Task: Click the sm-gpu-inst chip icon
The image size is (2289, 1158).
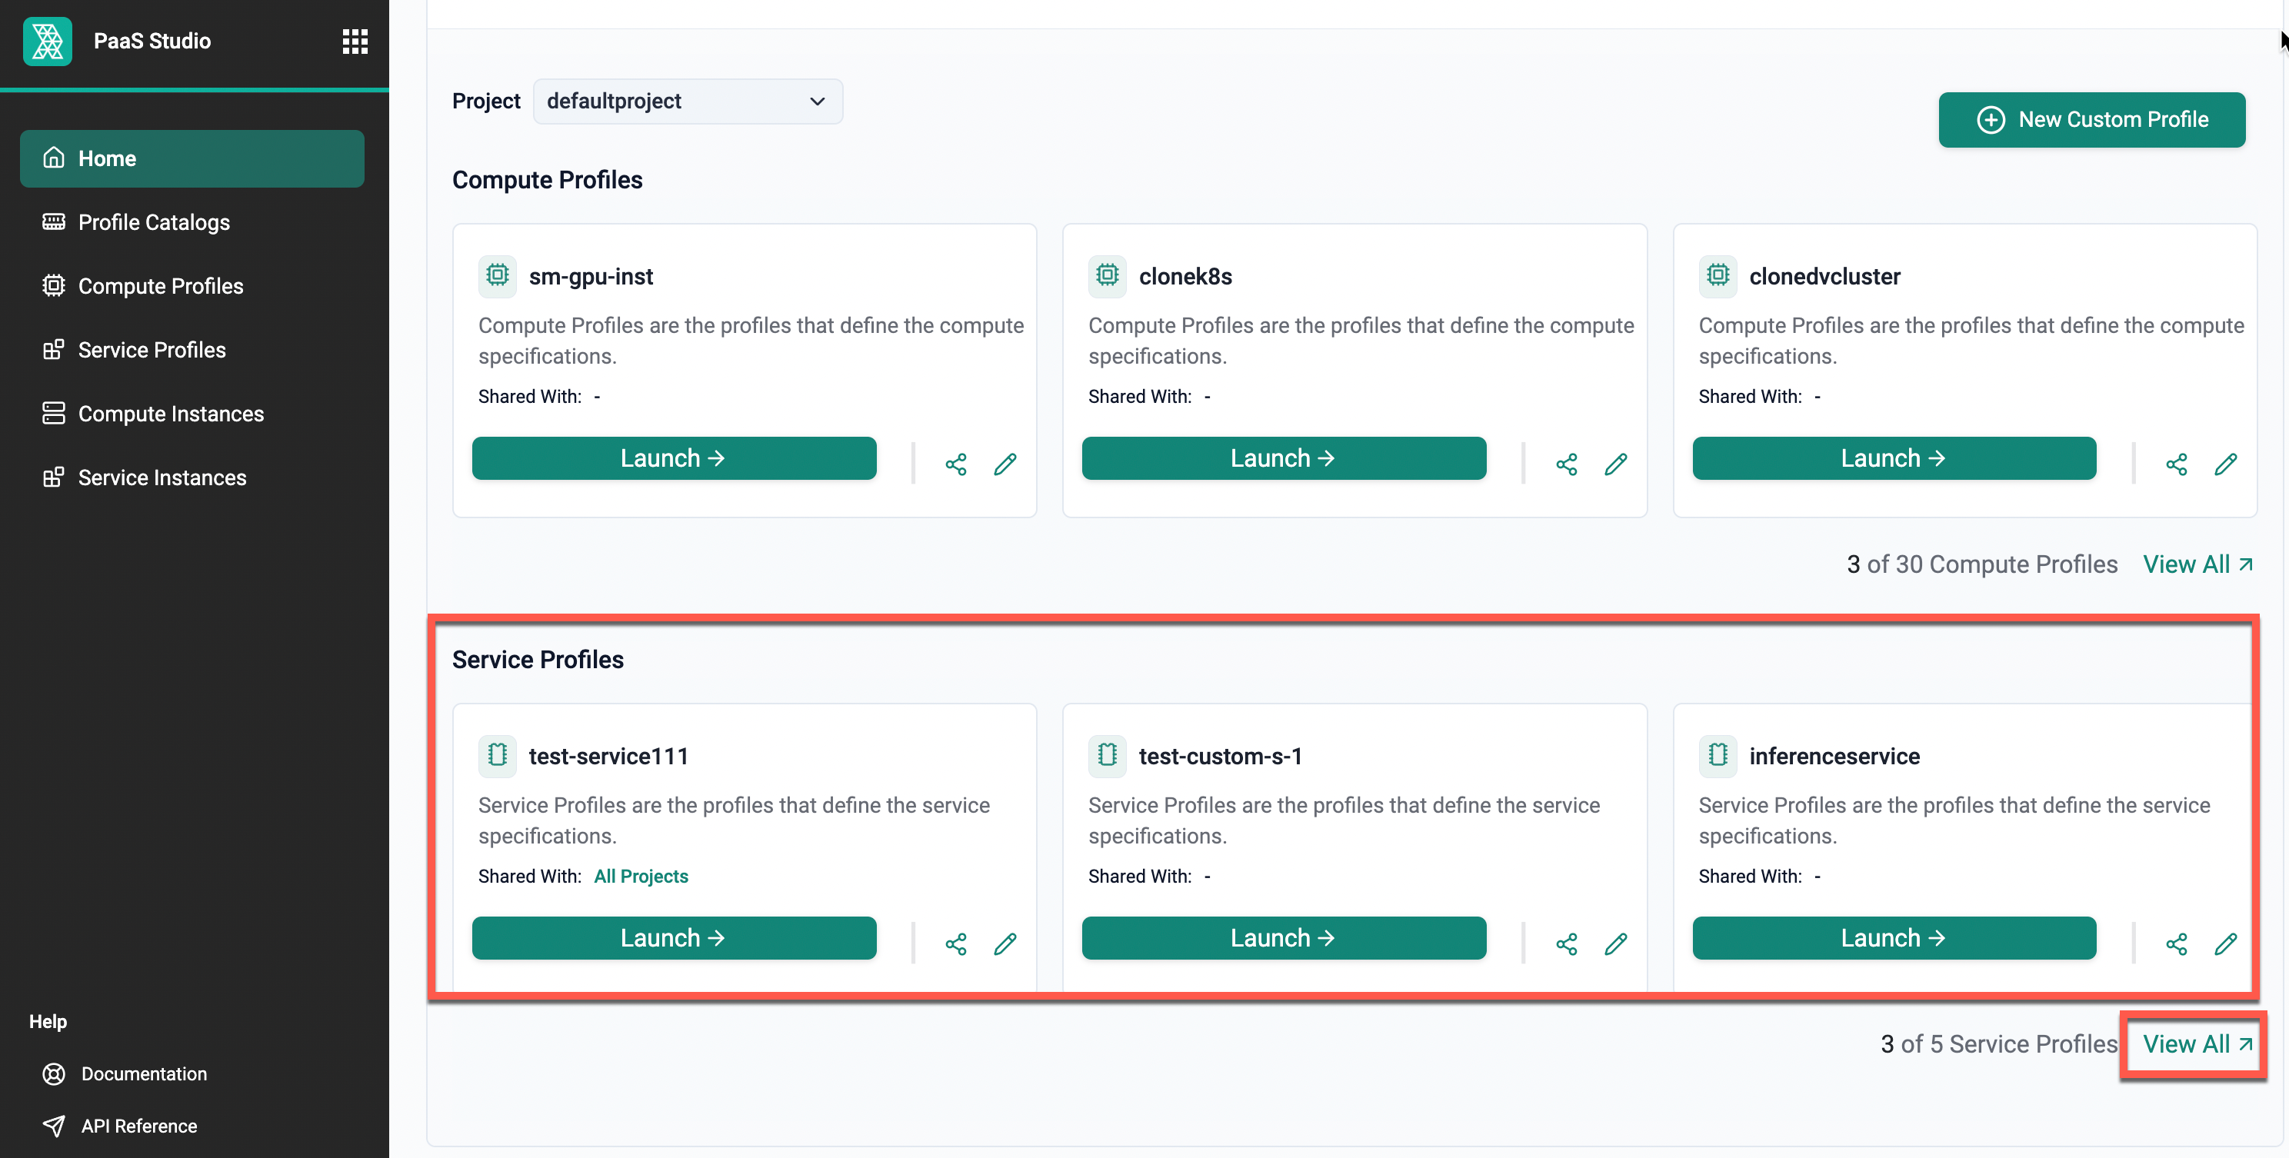Action: (x=498, y=275)
